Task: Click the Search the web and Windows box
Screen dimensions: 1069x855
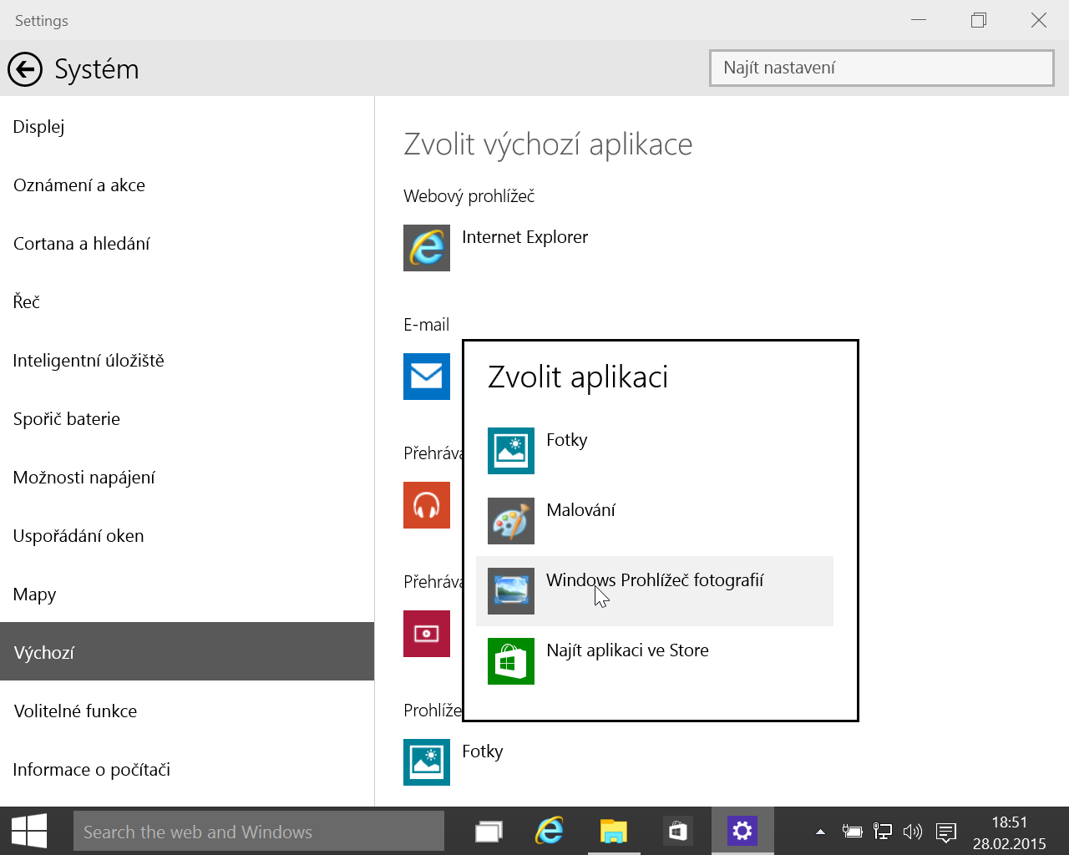Action: point(259,832)
